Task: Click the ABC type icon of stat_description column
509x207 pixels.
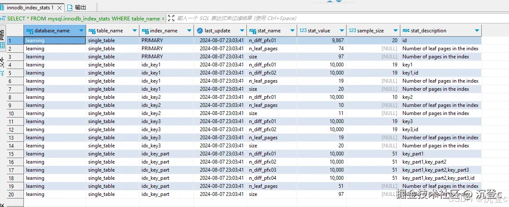Action: pyautogui.click(x=406, y=31)
